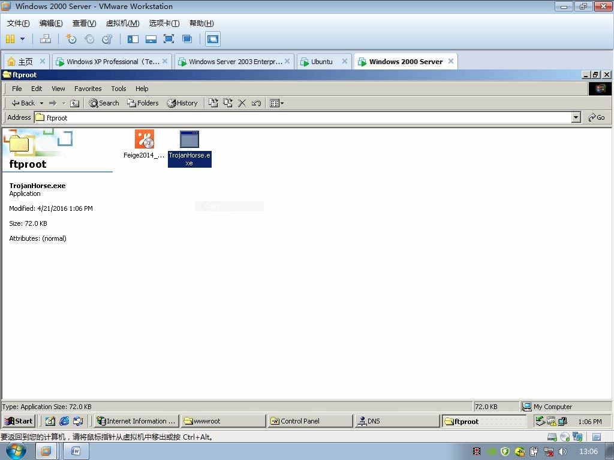Open Explorer's Help menu
Screen dimensions: 614x460
click(142, 89)
